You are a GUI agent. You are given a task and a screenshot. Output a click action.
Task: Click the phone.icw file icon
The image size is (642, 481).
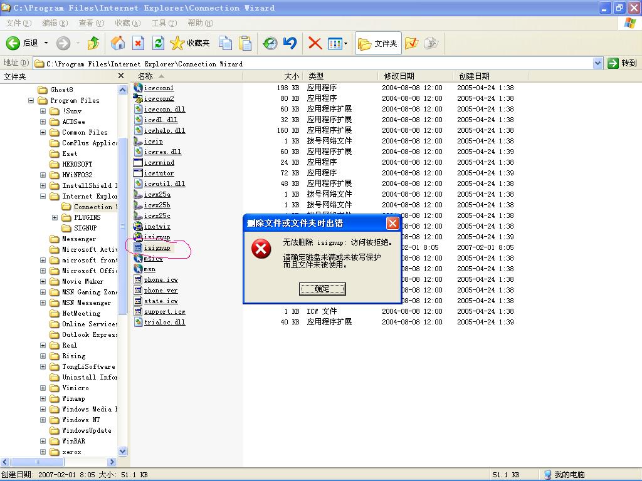coord(138,279)
